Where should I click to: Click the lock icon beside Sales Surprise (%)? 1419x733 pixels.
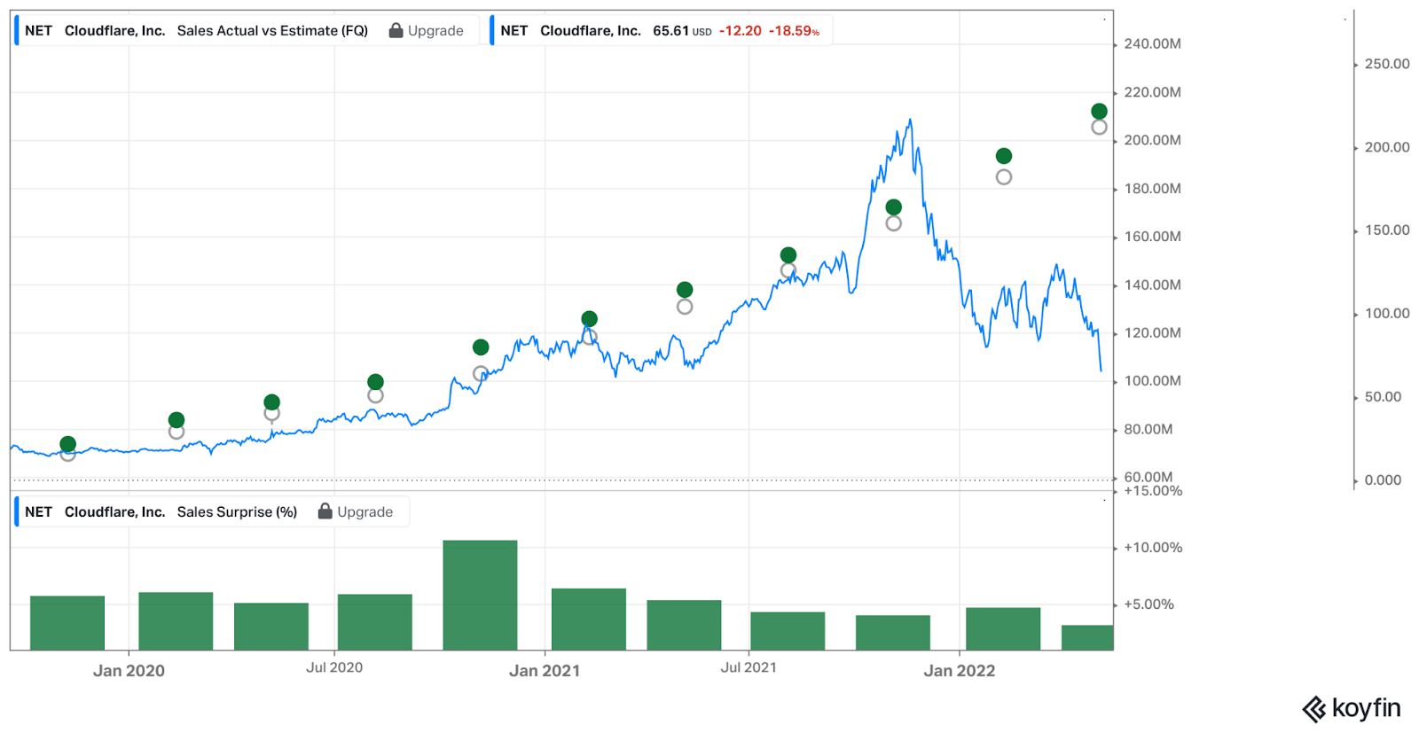coord(325,511)
